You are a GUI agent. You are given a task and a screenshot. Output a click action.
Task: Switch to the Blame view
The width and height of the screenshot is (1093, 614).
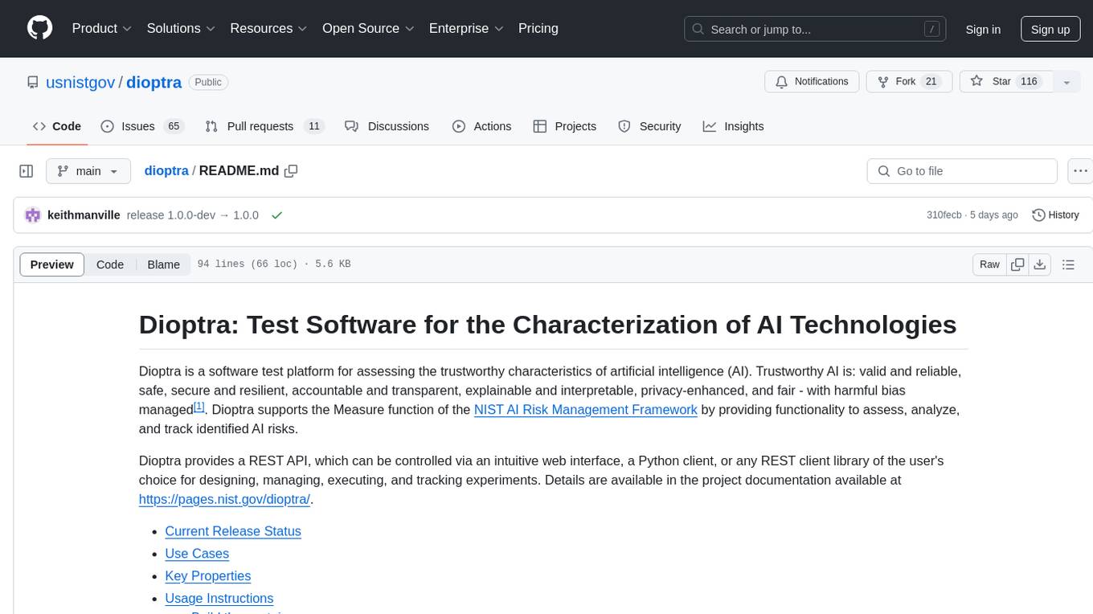coord(164,264)
